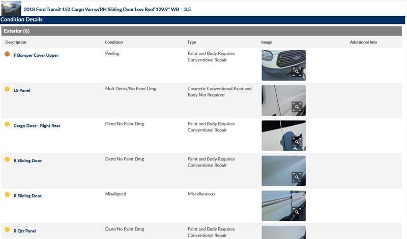
Task: Collapse the Exterior (6) section
Action: pyautogui.click(x=17, y=31)
